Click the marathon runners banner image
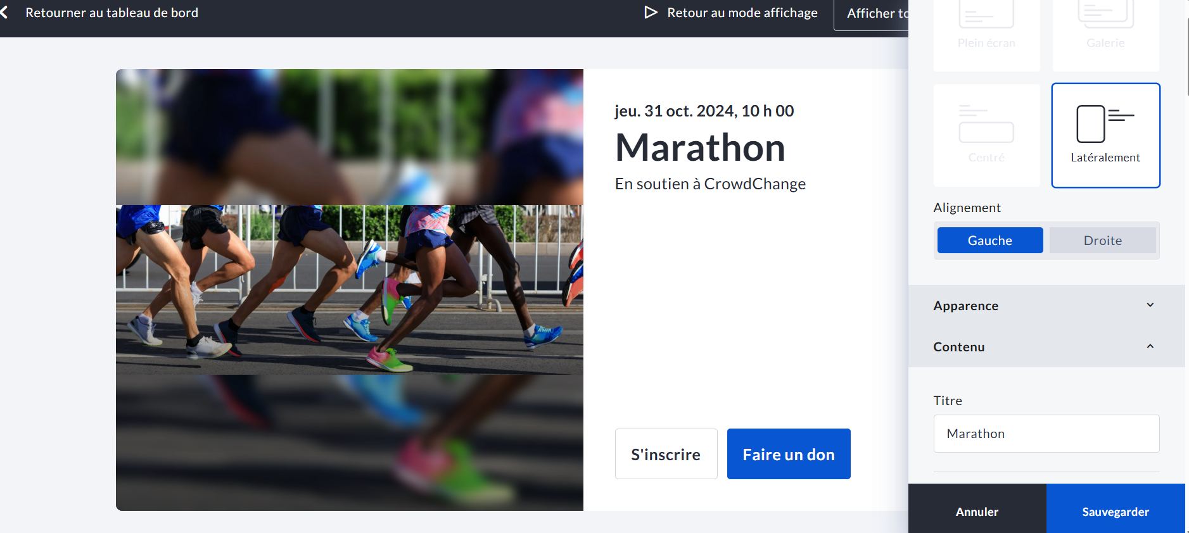Screen dimensions: 1189x533 tap(349, 289)
